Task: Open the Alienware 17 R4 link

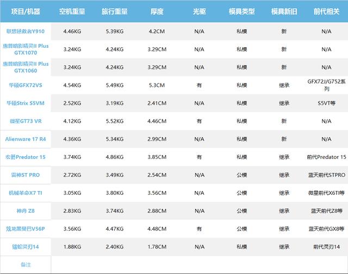Action: (26, 139)
